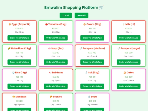The height and width of the screenshot is (111, 148).
Task: Click the tomato icon beside Tomatoes
Action: point(46,24)
